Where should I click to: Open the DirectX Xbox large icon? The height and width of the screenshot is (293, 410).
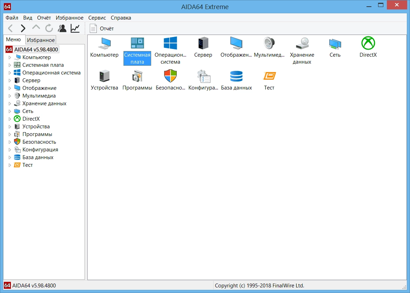pyautogui.click(x=368, y=47)
